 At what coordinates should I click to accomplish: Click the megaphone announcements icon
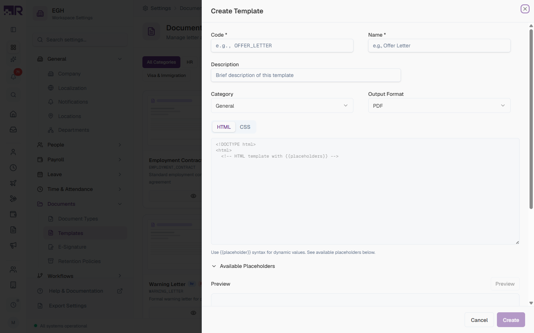pyautogui.click(x=13, y=245)
